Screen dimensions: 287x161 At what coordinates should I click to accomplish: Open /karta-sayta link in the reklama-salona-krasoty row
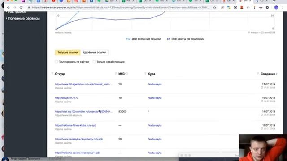click(x=155, y=153)
